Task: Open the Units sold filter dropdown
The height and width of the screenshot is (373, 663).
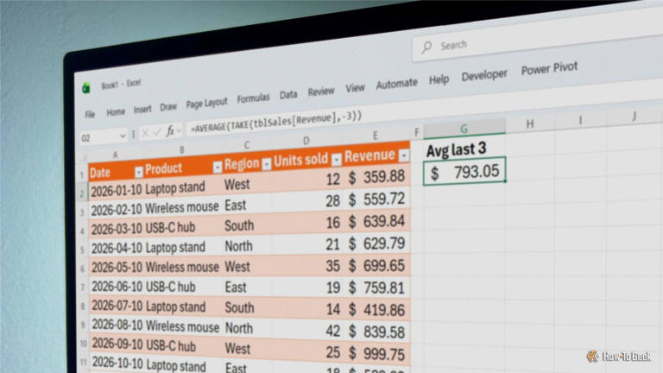Action: pos(336,160)
